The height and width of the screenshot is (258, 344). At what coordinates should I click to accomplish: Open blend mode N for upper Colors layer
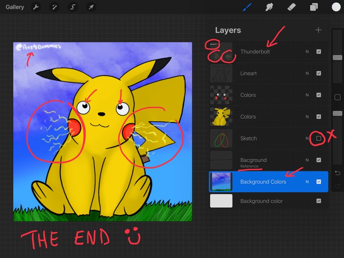pos(307,95)
